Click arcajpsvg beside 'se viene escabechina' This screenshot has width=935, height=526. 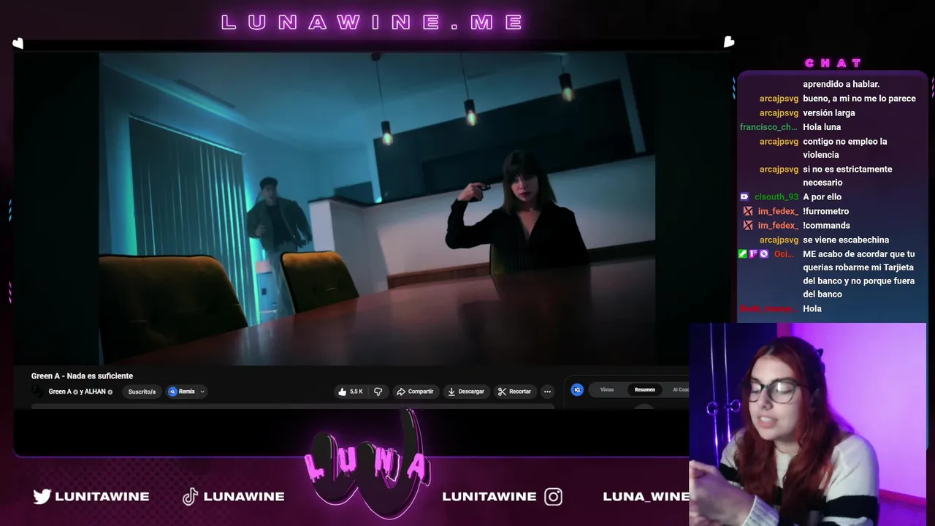779,240
